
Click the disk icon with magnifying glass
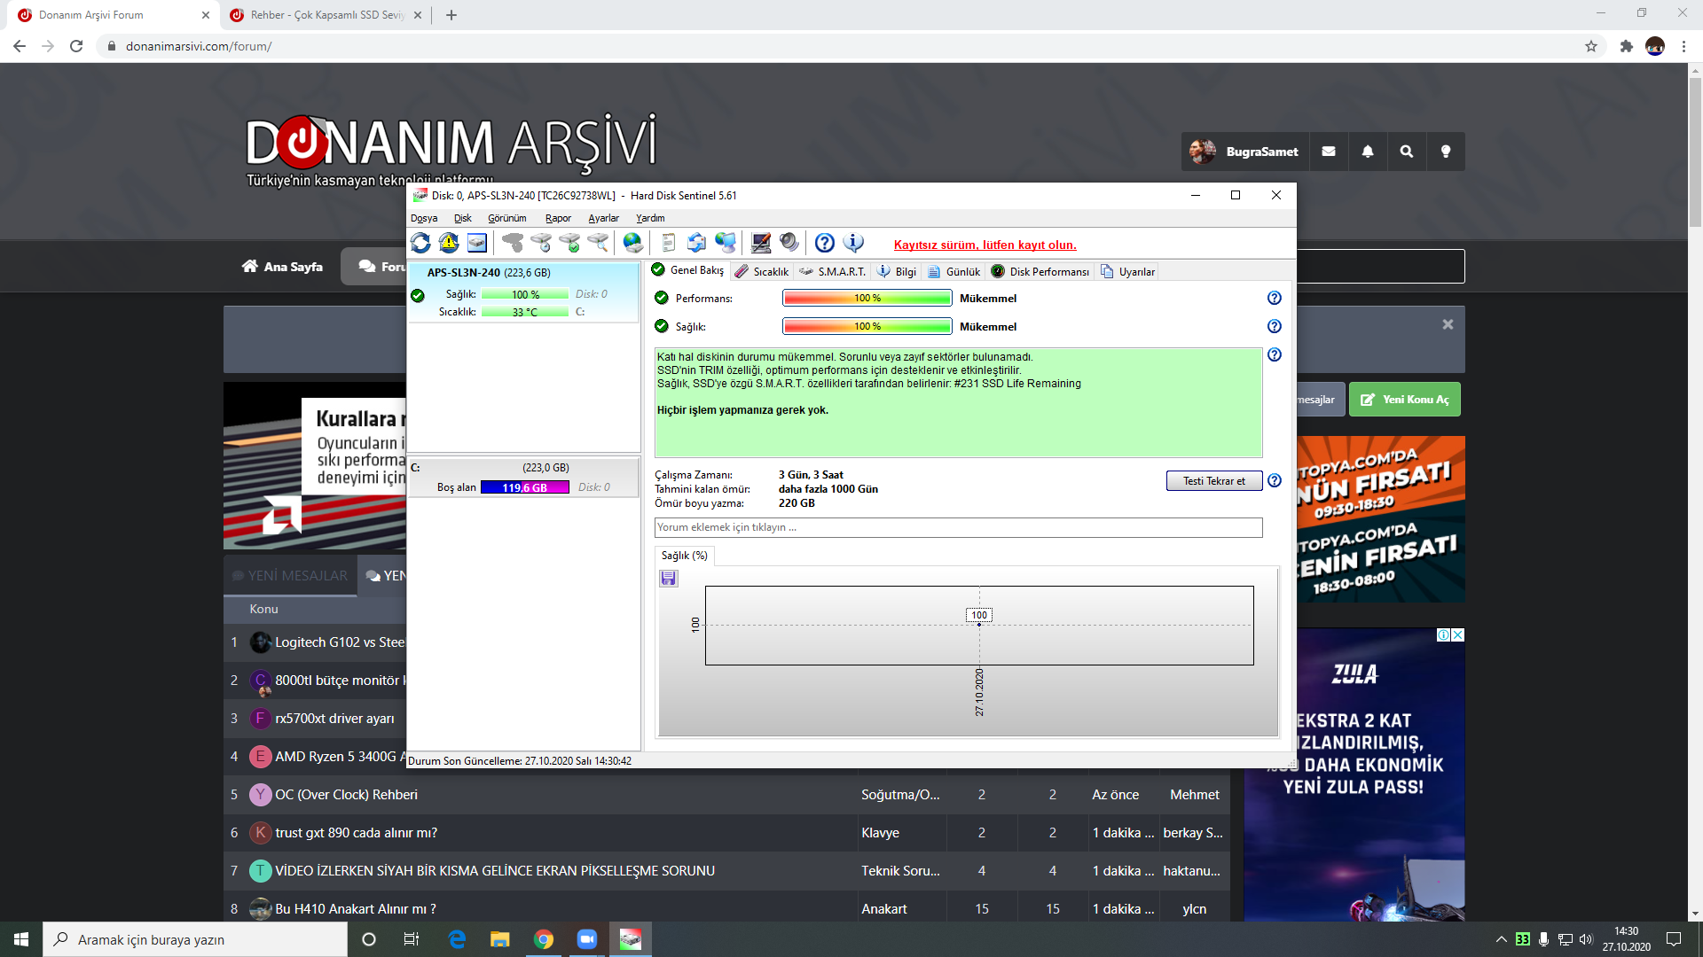click(599, 243)
